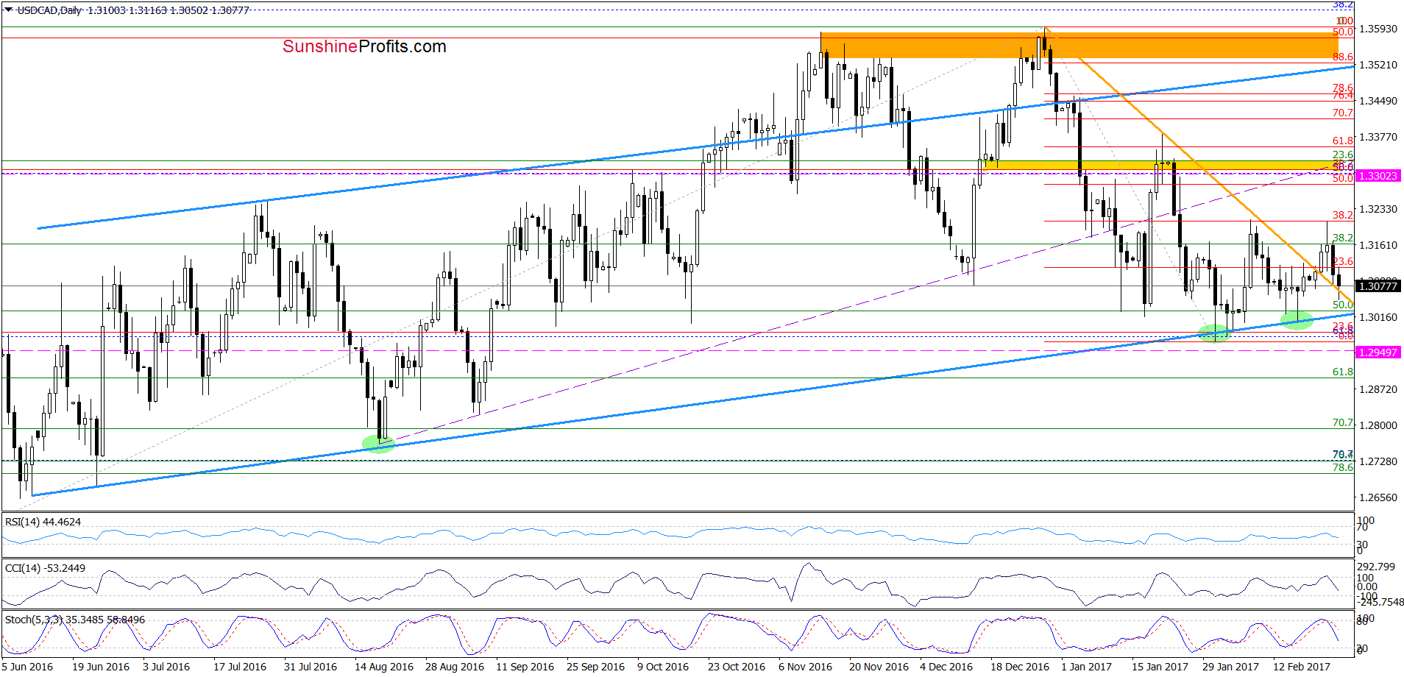Click the 1.35210 price axis value
The width and height of the screenshot is (1404, 677).
[1378, 65]
